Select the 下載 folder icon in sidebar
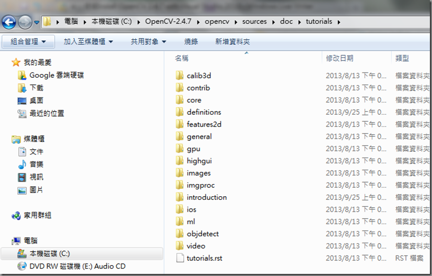The width and height of the screenshot is (432, 276). pos(22,88)
